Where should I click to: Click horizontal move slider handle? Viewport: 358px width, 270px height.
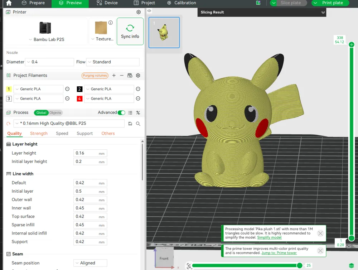pyautogui.click(x=299, y=265)
